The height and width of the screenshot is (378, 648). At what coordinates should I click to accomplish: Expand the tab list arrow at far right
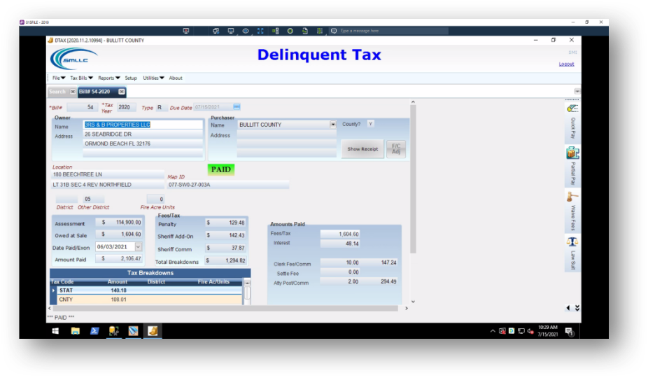coord(577,91)
